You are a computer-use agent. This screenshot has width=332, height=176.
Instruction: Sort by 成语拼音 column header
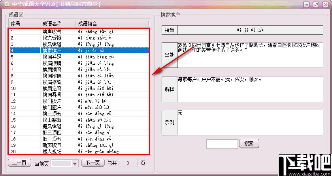tap(112, 24)
